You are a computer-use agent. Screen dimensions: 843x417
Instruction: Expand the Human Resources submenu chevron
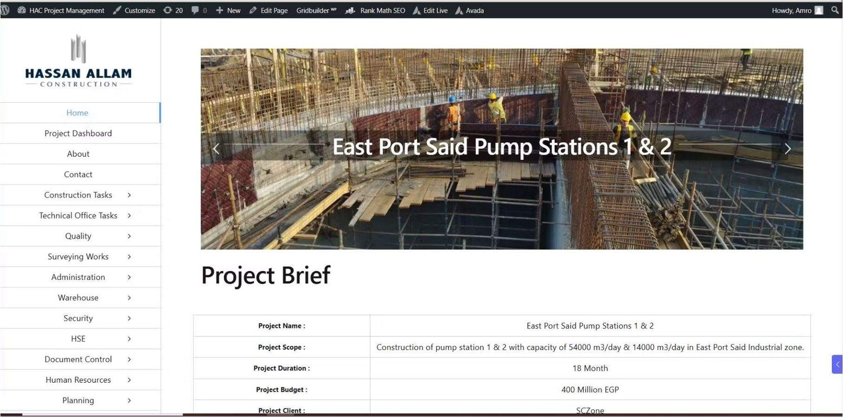(x=129, y=380)
